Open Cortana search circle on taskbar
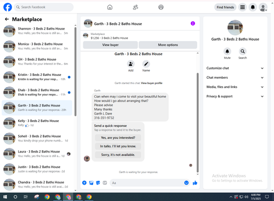The image size is (274, 201). click(15, 197)
